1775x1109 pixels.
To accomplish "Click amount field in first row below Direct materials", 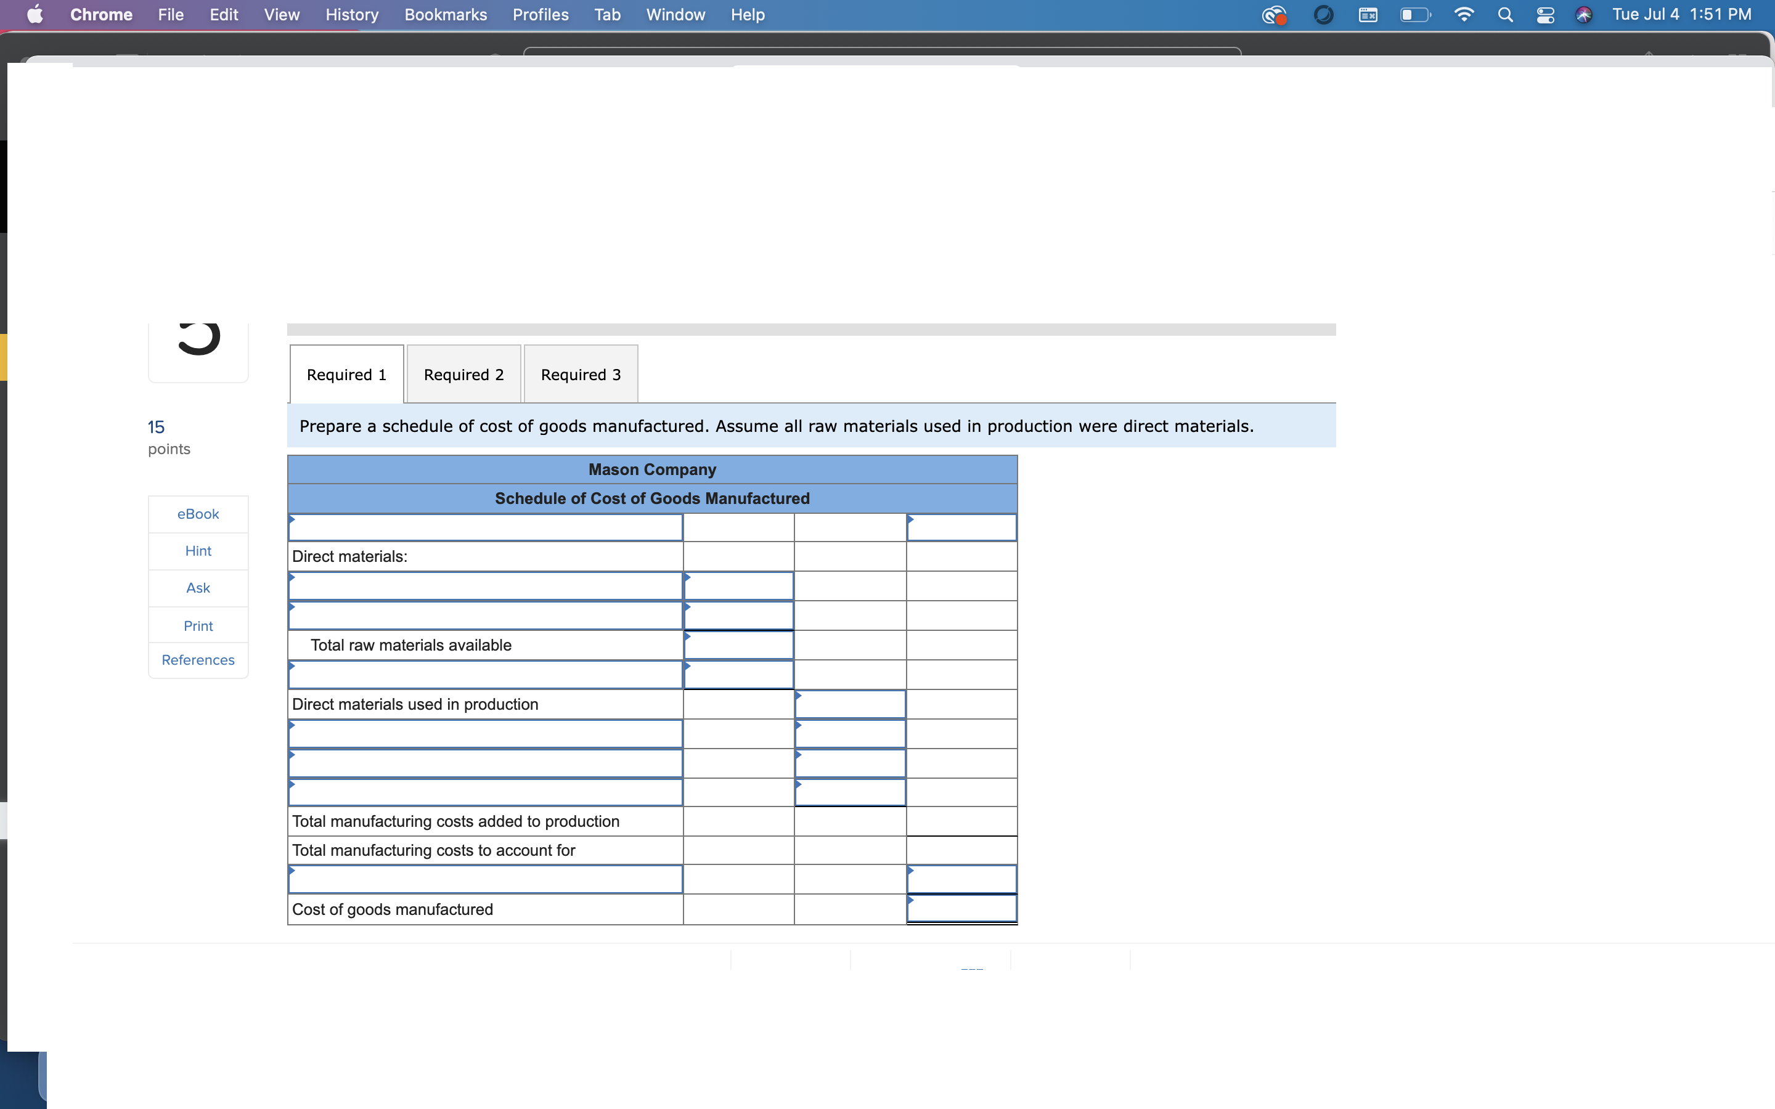I will (738, 586).
